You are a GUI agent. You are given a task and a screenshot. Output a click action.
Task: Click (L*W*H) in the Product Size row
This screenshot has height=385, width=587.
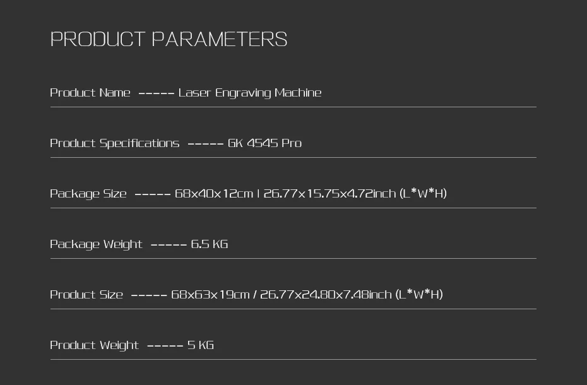click(419, 295)
